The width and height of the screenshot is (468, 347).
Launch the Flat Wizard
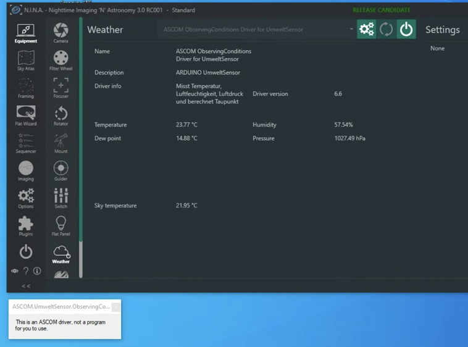(x=26, y=115)
